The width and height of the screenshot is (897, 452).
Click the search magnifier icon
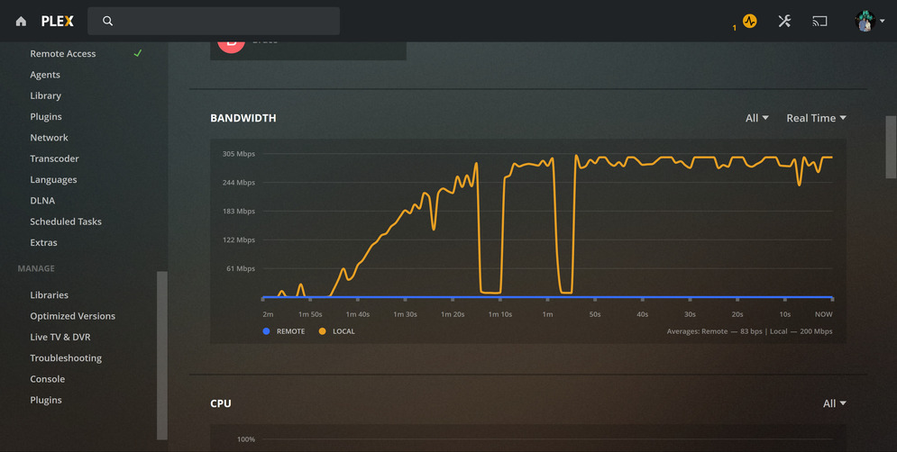coord(107,21)
